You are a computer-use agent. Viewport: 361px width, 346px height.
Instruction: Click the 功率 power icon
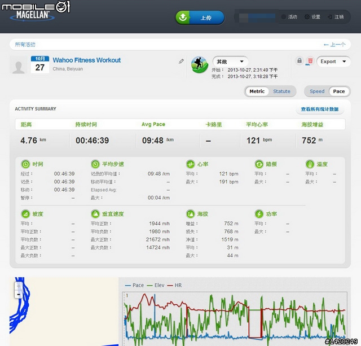point(259,214)
